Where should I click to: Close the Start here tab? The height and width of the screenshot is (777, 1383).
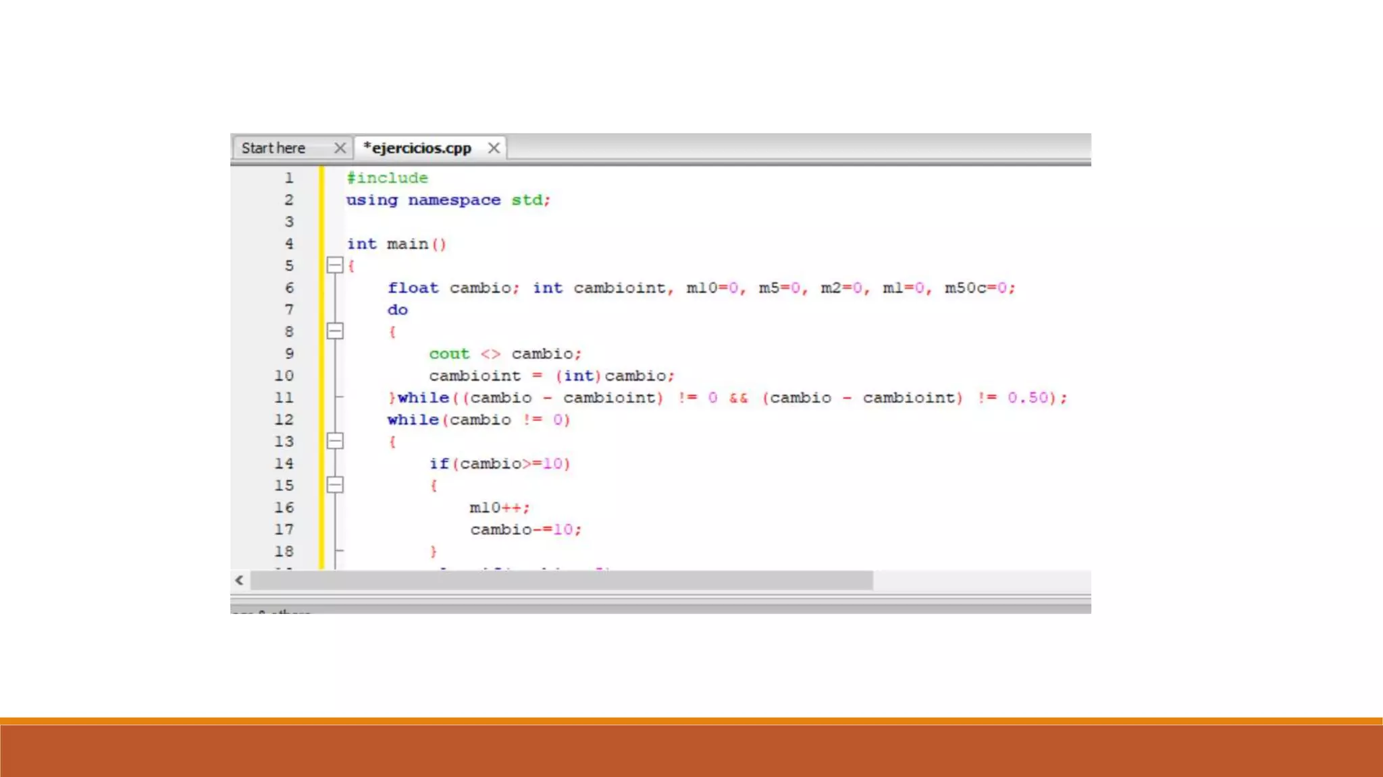click(x=340, y=148)
